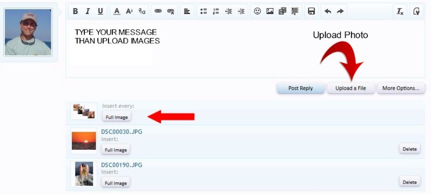Open More Options button
This screenshot has height=194, width=431.
click(401, 88)
